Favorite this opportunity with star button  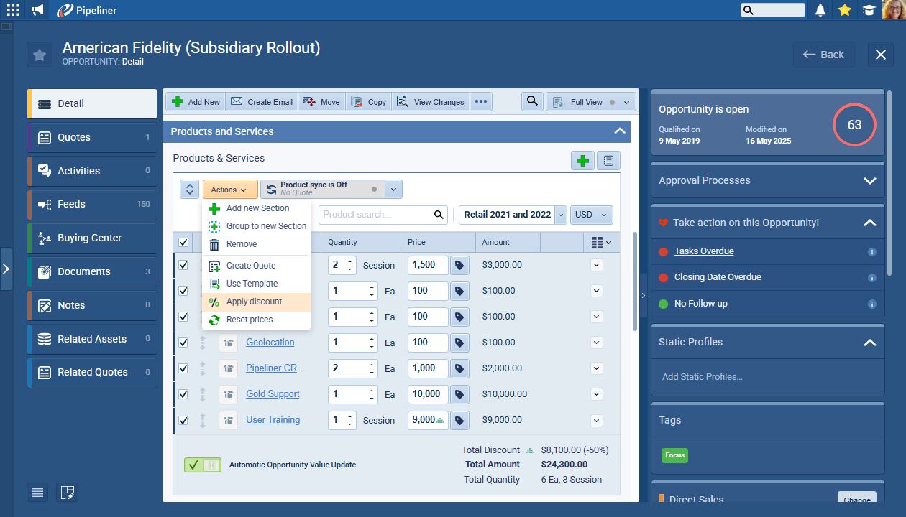(x=40, y=55)
